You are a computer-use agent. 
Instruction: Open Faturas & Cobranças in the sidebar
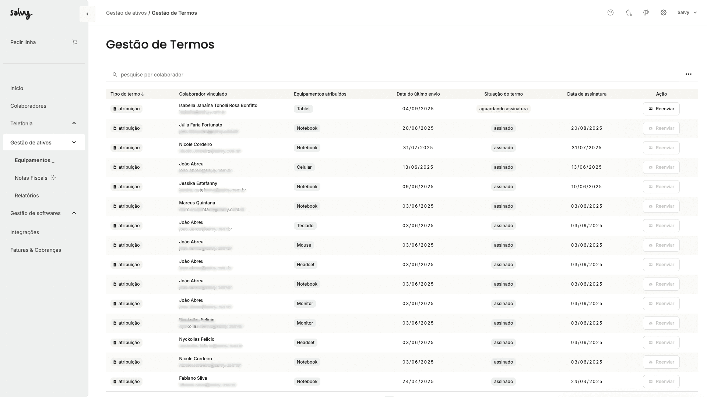click(36, 250)
